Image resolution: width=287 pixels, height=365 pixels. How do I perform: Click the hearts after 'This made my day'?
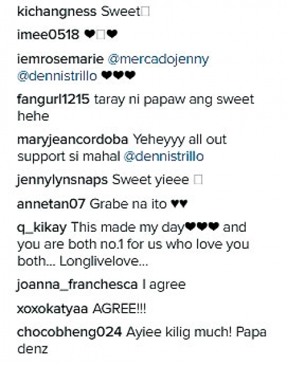pos(202,226)
